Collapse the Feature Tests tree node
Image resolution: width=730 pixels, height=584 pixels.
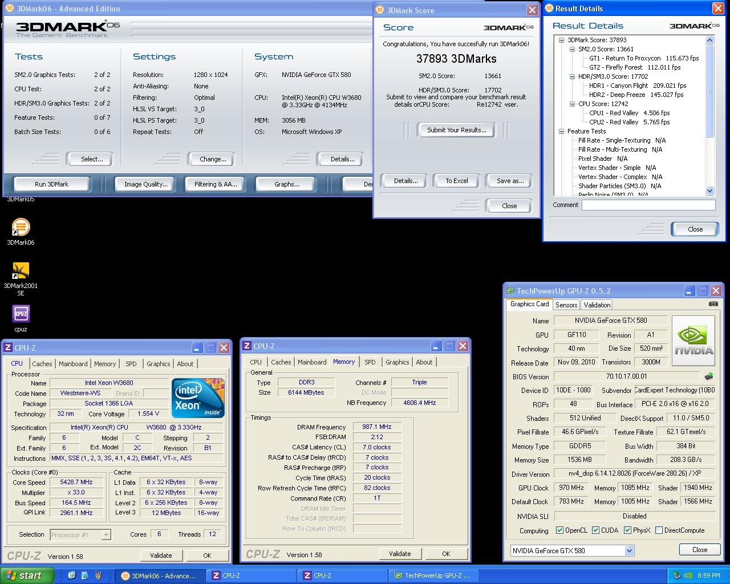tap(562, 131)
